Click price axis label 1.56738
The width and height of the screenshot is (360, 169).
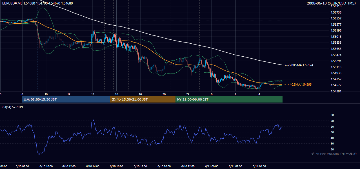[x=336, y=12]
